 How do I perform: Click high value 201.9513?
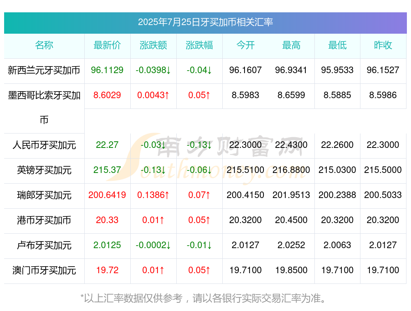291,195
